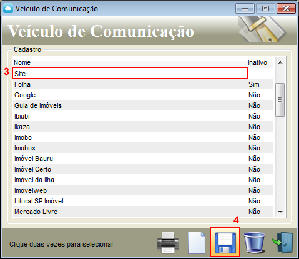This screenshot has width=299, height=259.
Task: Select the Folha row
Action: (x=143, y=84)
